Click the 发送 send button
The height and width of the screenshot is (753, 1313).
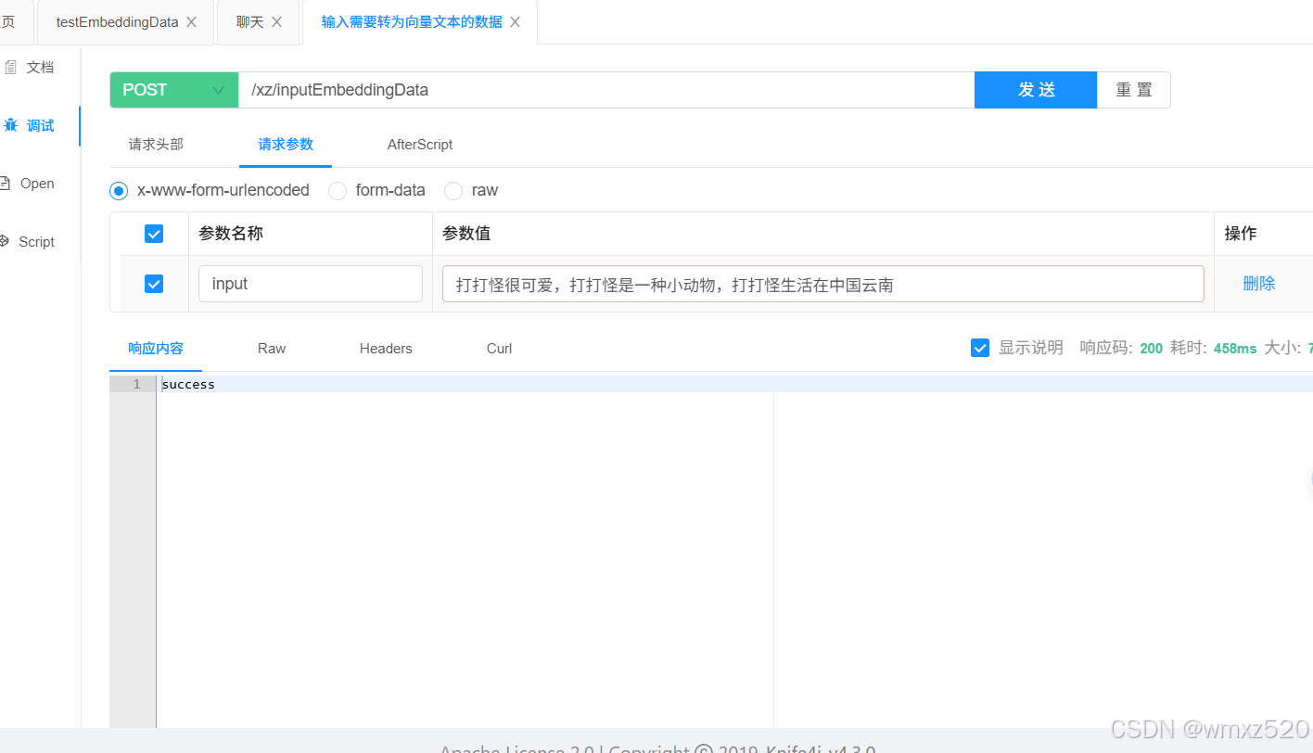1036,90
